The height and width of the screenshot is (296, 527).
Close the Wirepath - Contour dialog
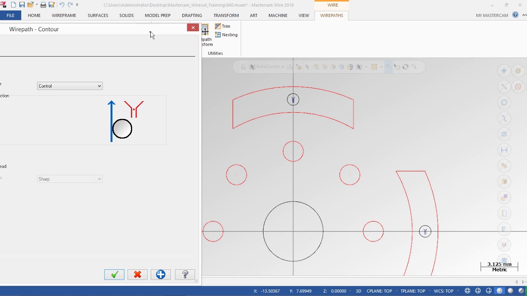pos(193,28)
